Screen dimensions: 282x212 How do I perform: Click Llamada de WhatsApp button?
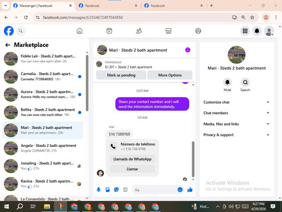[133, 159]
